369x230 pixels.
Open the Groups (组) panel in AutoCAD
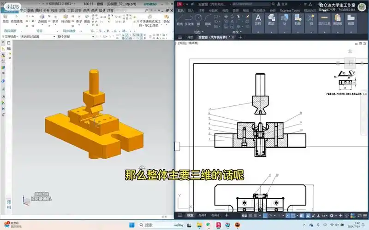pos(311,23)
